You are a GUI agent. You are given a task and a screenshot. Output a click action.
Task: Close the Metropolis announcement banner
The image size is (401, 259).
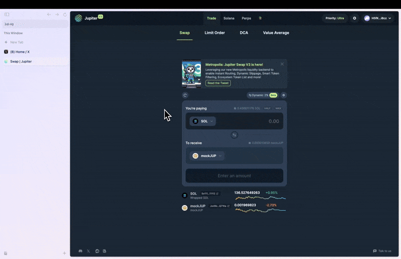pos(282,64)
